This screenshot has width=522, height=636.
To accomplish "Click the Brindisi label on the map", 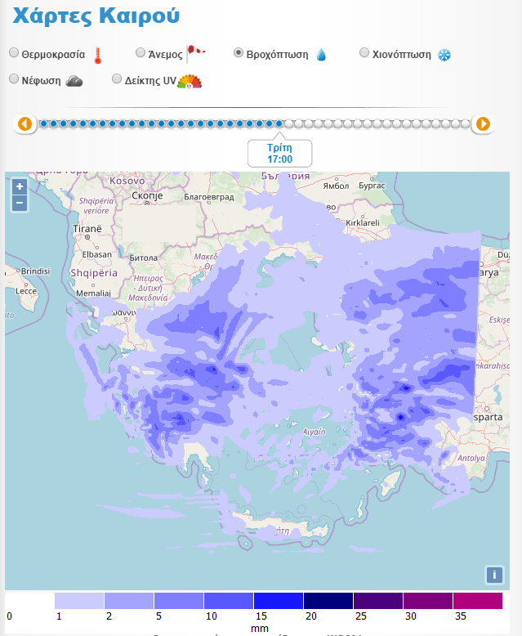I will point(36,271).
